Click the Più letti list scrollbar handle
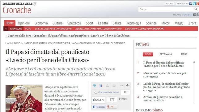The width and height of the screenshot is (199, 112). pos(194,62)
